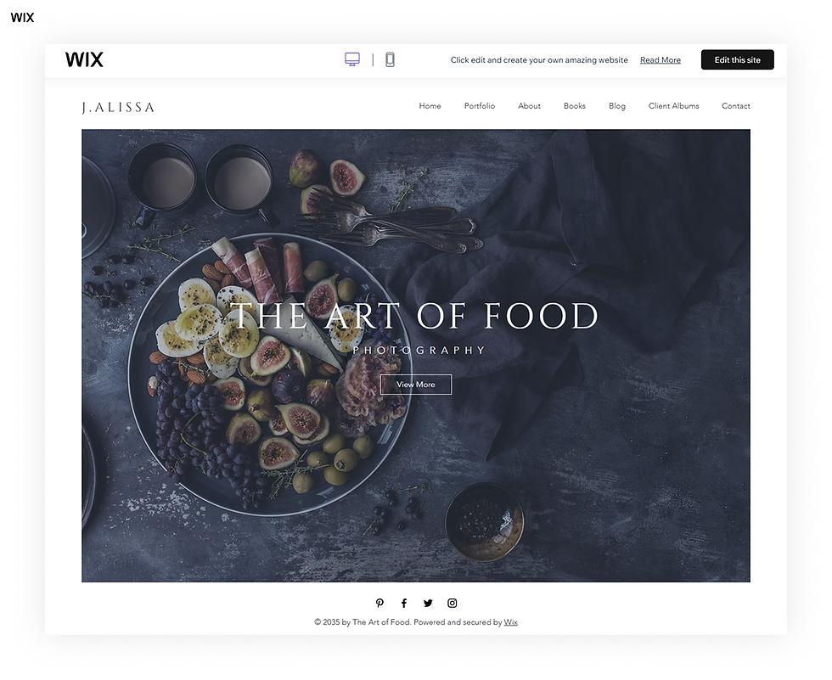
Task: Open the Twitter social icon
Action: [x=428, y=603]
